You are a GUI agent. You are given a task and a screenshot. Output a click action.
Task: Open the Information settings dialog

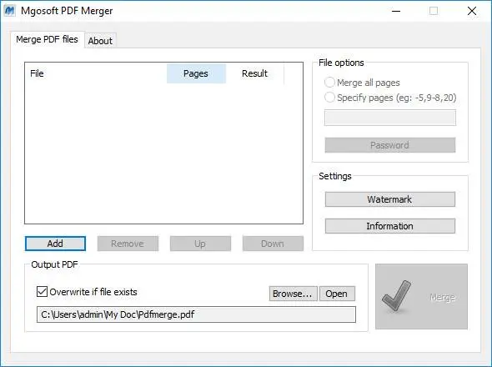[390, 226]
